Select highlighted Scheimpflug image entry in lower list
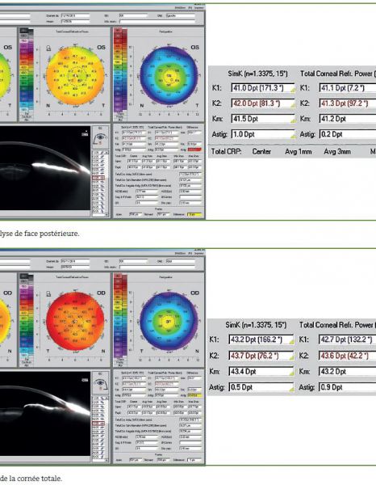Screen dimensions: 376x485 pos(98,424)
